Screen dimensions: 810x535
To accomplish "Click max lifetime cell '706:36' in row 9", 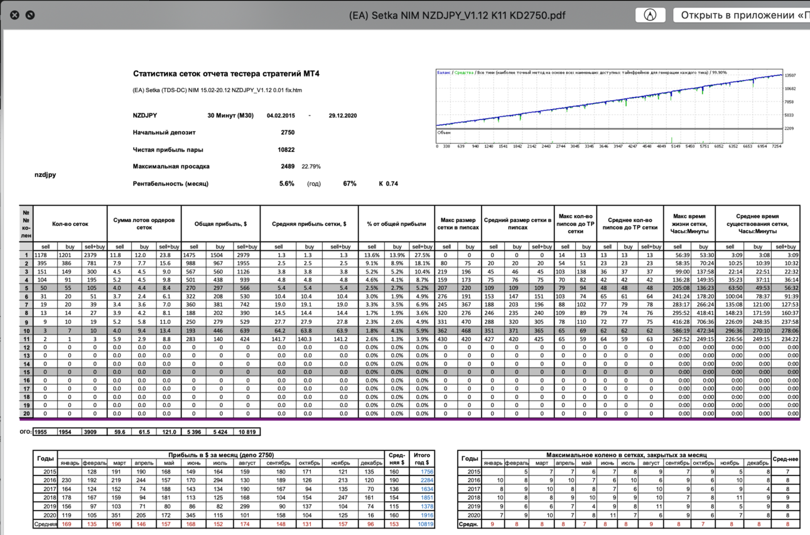I will 703,322.
